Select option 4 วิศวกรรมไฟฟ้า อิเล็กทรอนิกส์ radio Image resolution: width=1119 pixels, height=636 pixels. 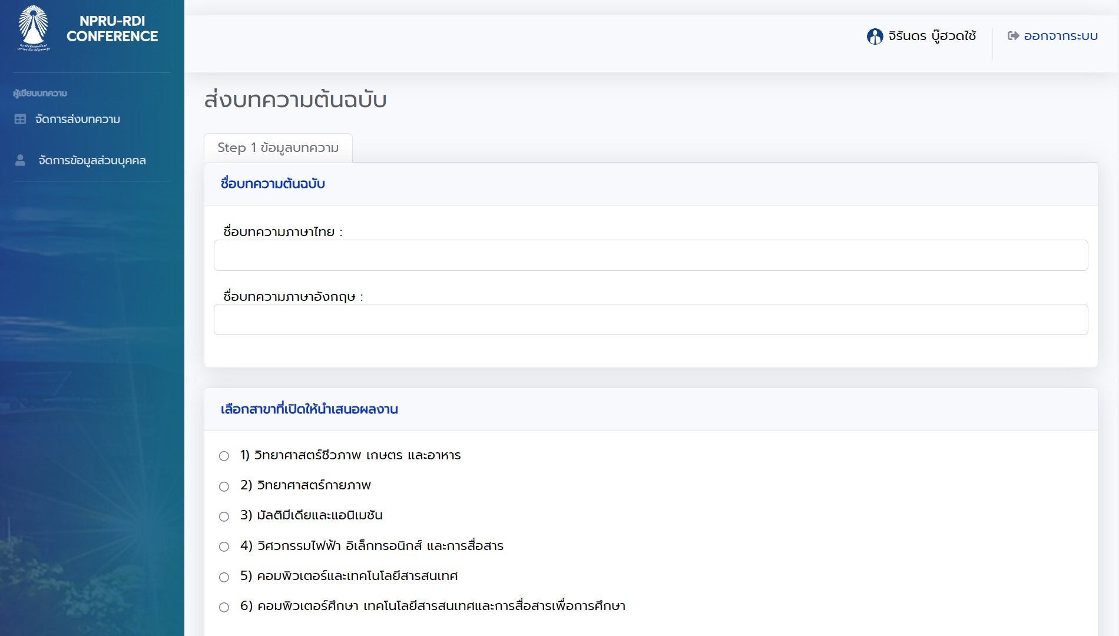click(x=224, y=546)
